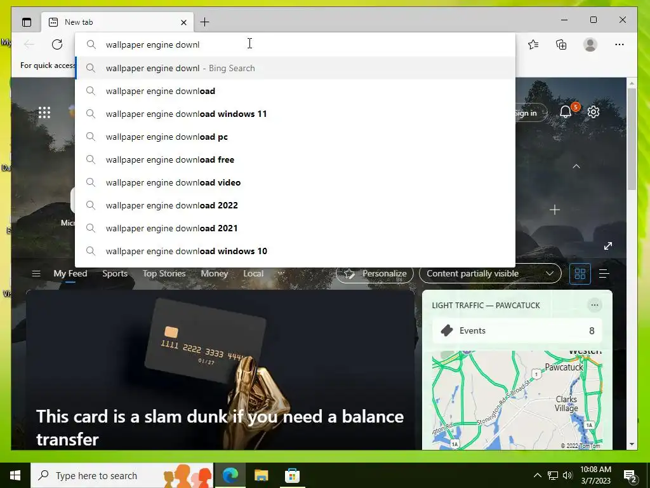
Task: Choose suggestion 'wallpaper engine download video'
Action: (295, 182)
